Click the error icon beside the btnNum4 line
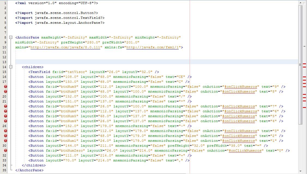 coord(5,121)
